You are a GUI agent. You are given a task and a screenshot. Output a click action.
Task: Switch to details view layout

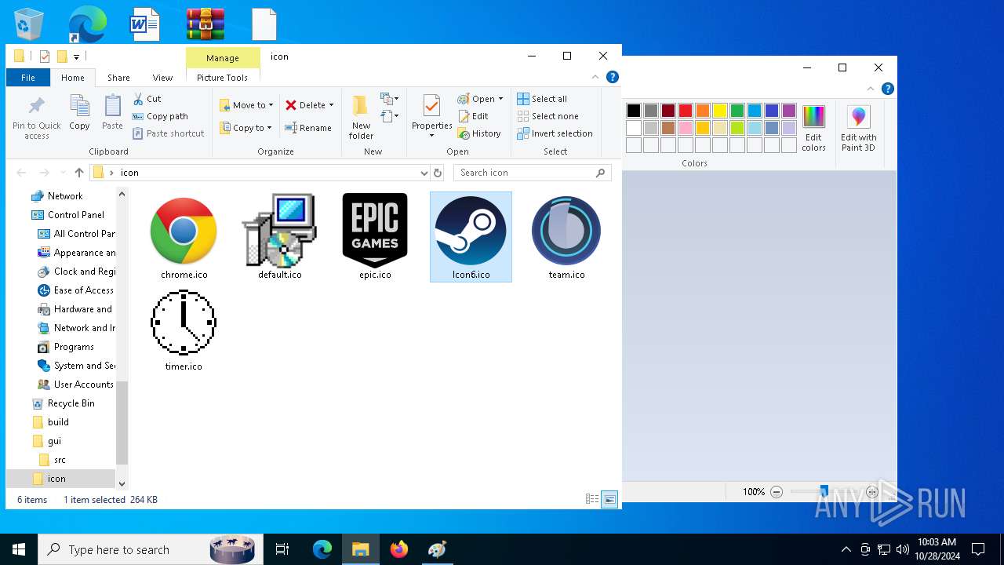pos(592,499)
